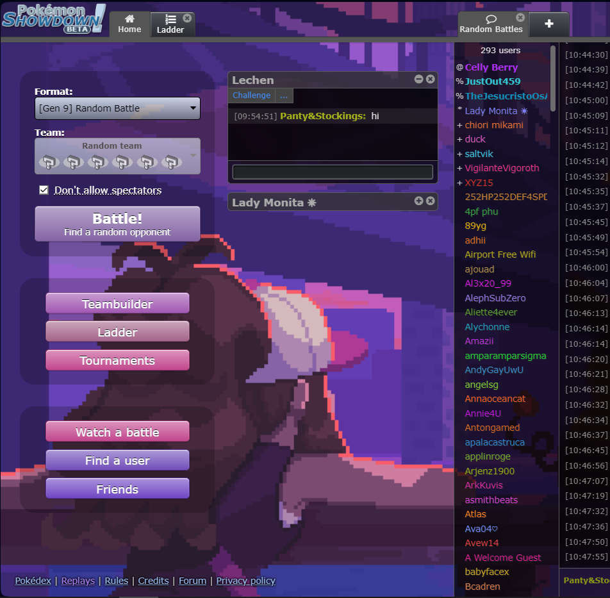Select user asmithbeats
Viewport: 610px width, 598px height.
click(491, 500)
